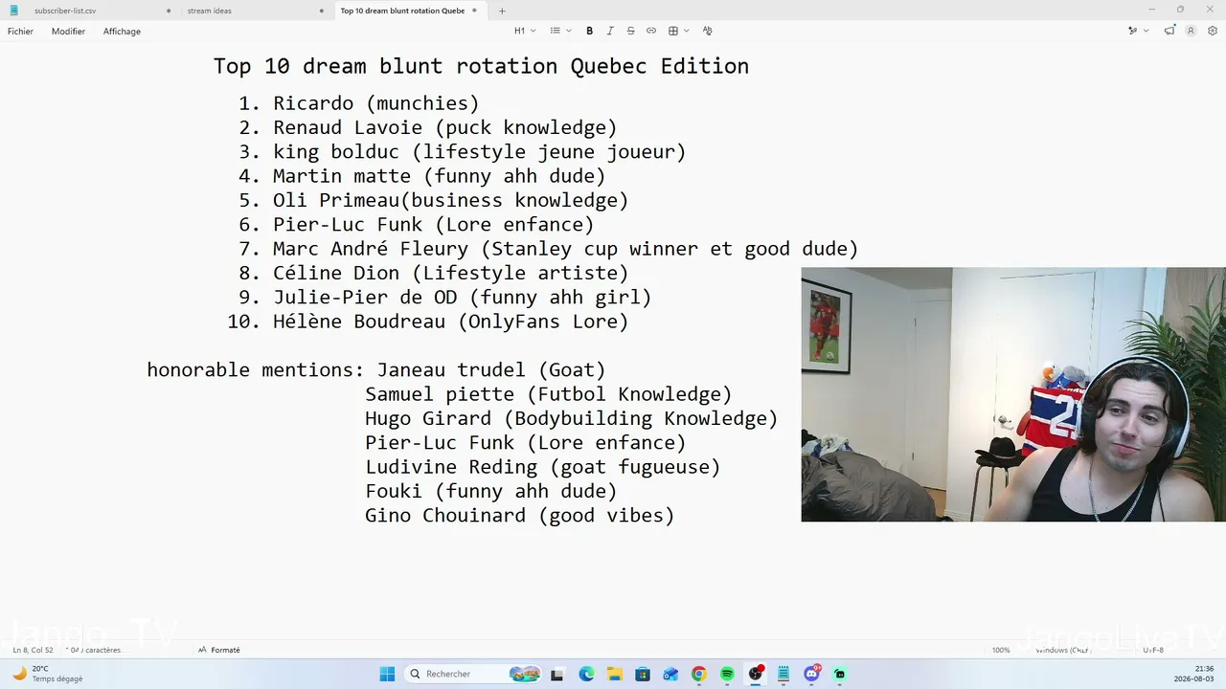Click the line "Hélène Boudreau (OnlyFans Lore)"
Image resolution: width=1226 pixels, height=689 pixels.
click(x=450, y=322)
